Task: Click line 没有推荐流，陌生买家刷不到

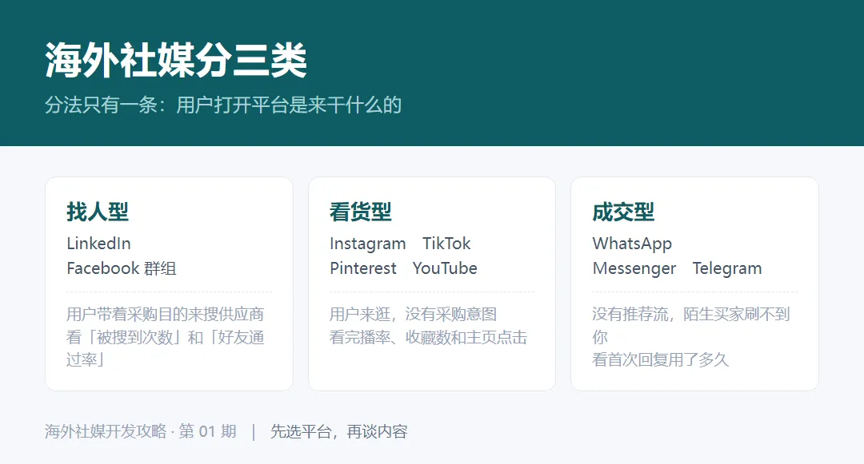Action: [x=691, y=314]
